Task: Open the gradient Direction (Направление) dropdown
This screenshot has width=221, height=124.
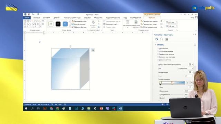Action: pos(191,72)
